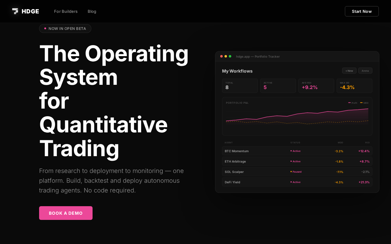391x244 pixels.
Task: Click the MDD legend marker on the P&L chart
Action: (361, 103)
